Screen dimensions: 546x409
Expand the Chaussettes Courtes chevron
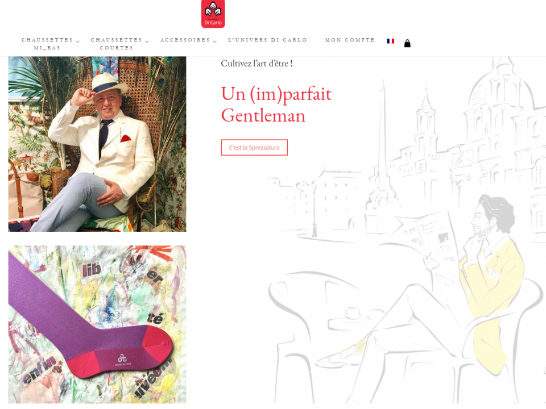(x=147, y=41)
